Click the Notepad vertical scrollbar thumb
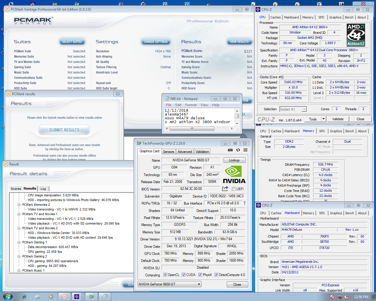376x301 pixels. [237, 116]
